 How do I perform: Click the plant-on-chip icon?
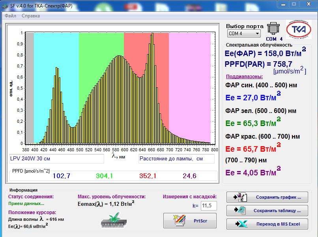114,220
